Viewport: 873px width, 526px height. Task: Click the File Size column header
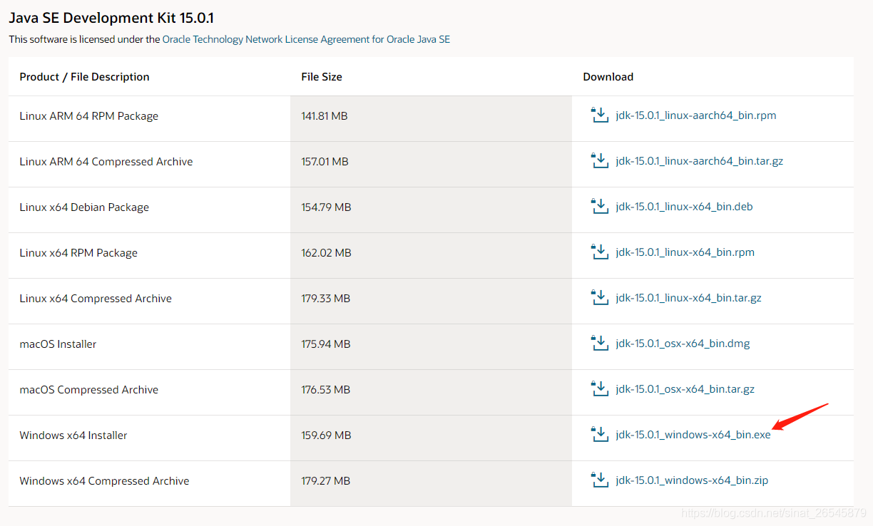click(x=322, y=77)
